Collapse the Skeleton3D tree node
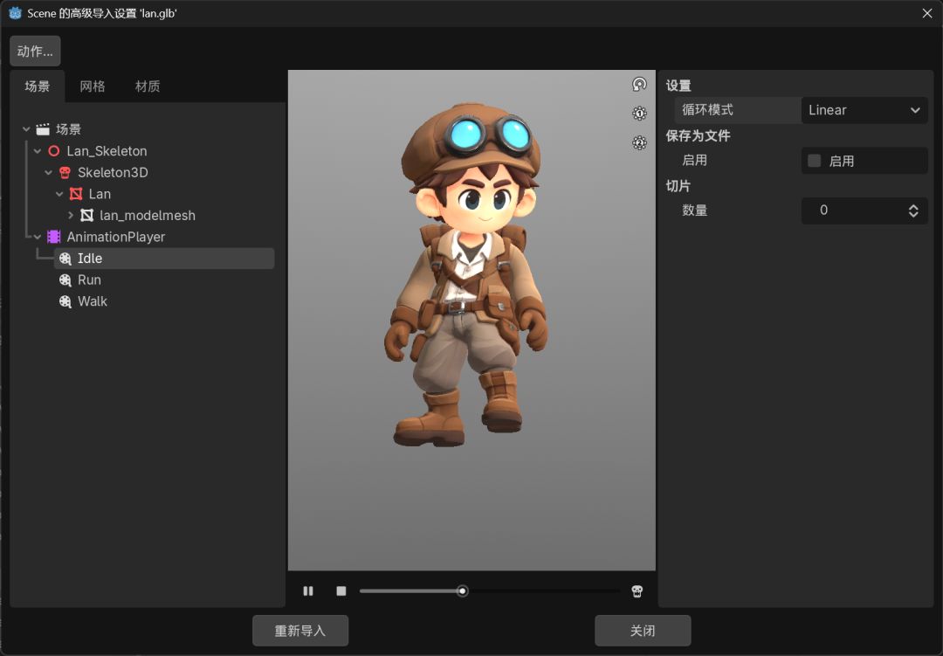 click(49, 173)
